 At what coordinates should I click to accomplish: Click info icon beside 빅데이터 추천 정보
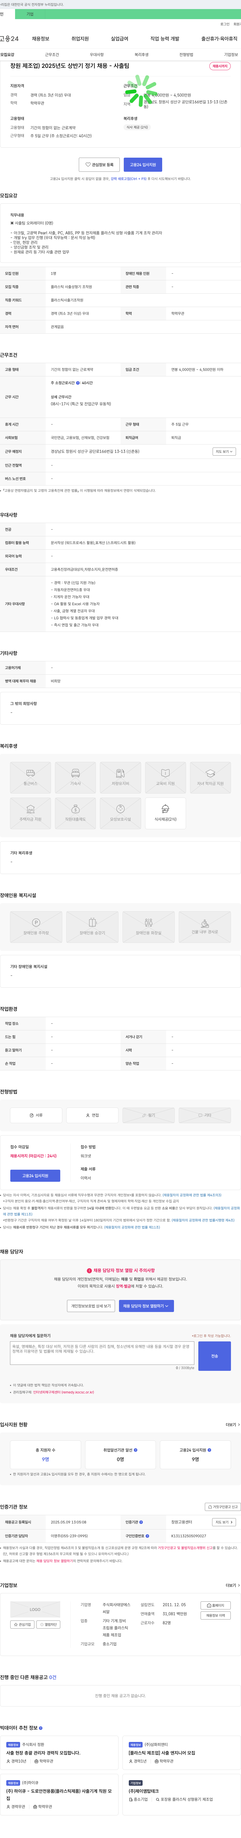click(41, 1728)
